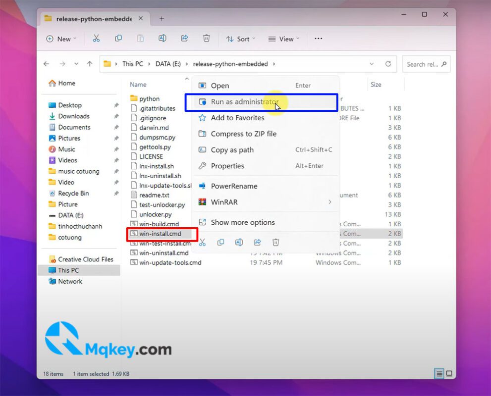Click the Cut icon in the context menu

tap(202, 243)
